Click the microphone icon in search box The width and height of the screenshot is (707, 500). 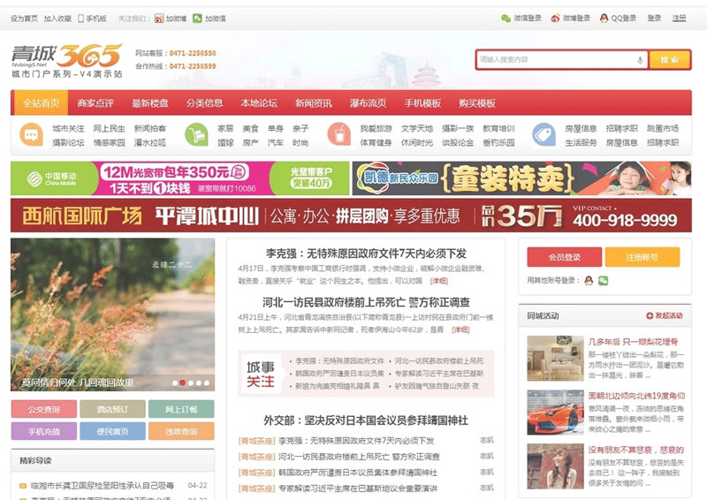640,60
